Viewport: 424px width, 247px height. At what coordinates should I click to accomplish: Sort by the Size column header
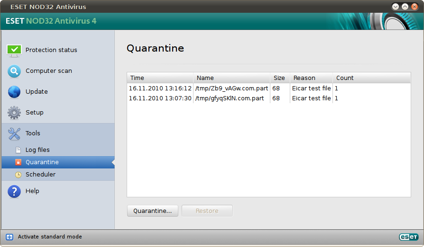click(280, 78)
